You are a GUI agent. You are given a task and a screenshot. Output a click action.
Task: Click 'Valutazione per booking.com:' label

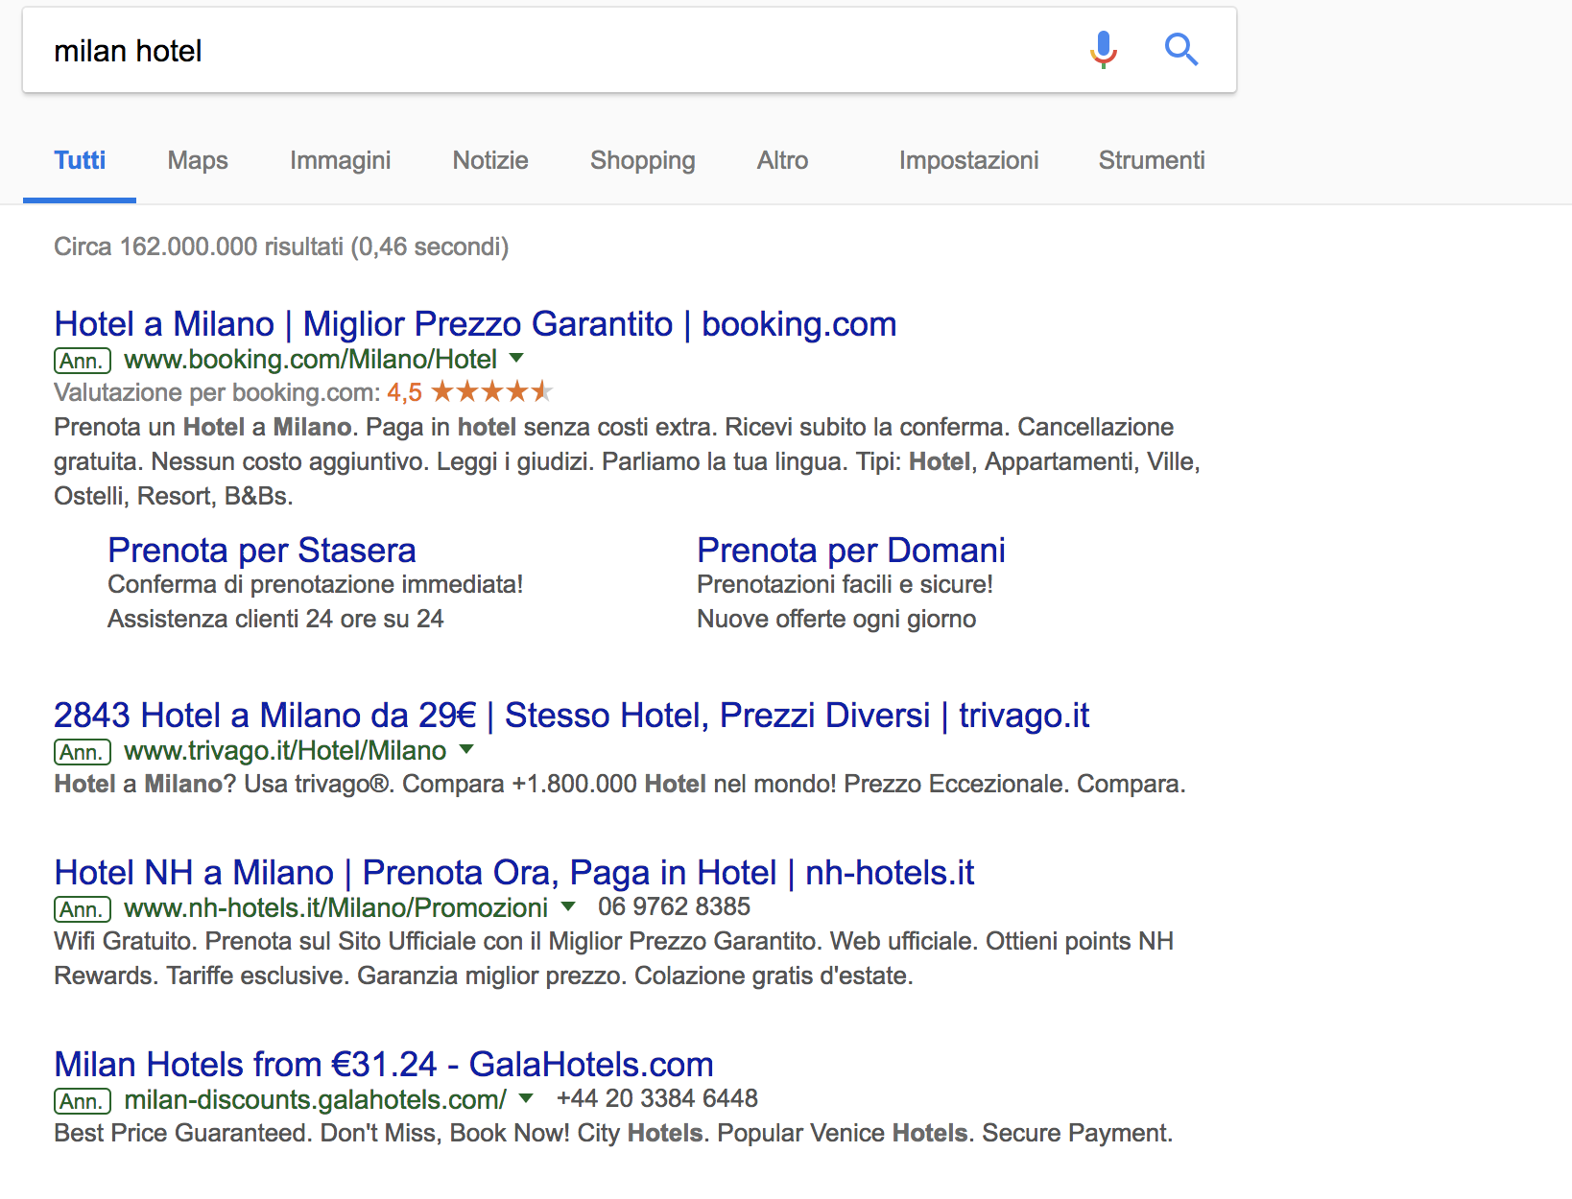[x=217, y=392]
